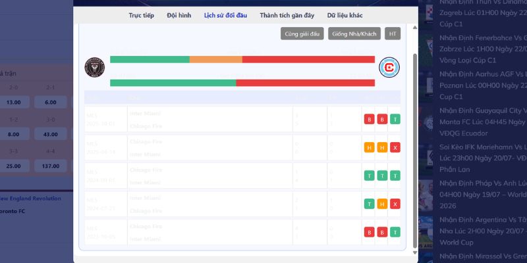Screen dimensions: 527x263
Task: Click the Inter Miami club crest
Action: tap(95, 68)
